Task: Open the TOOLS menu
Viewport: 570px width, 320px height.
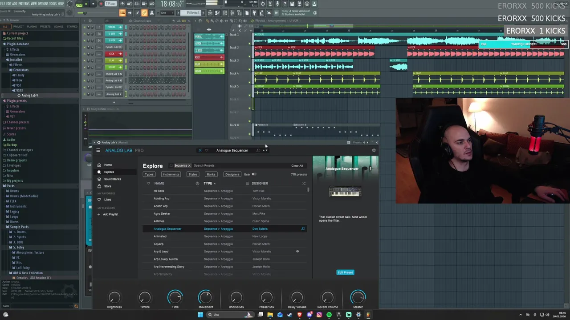Action: click(53, 4)
